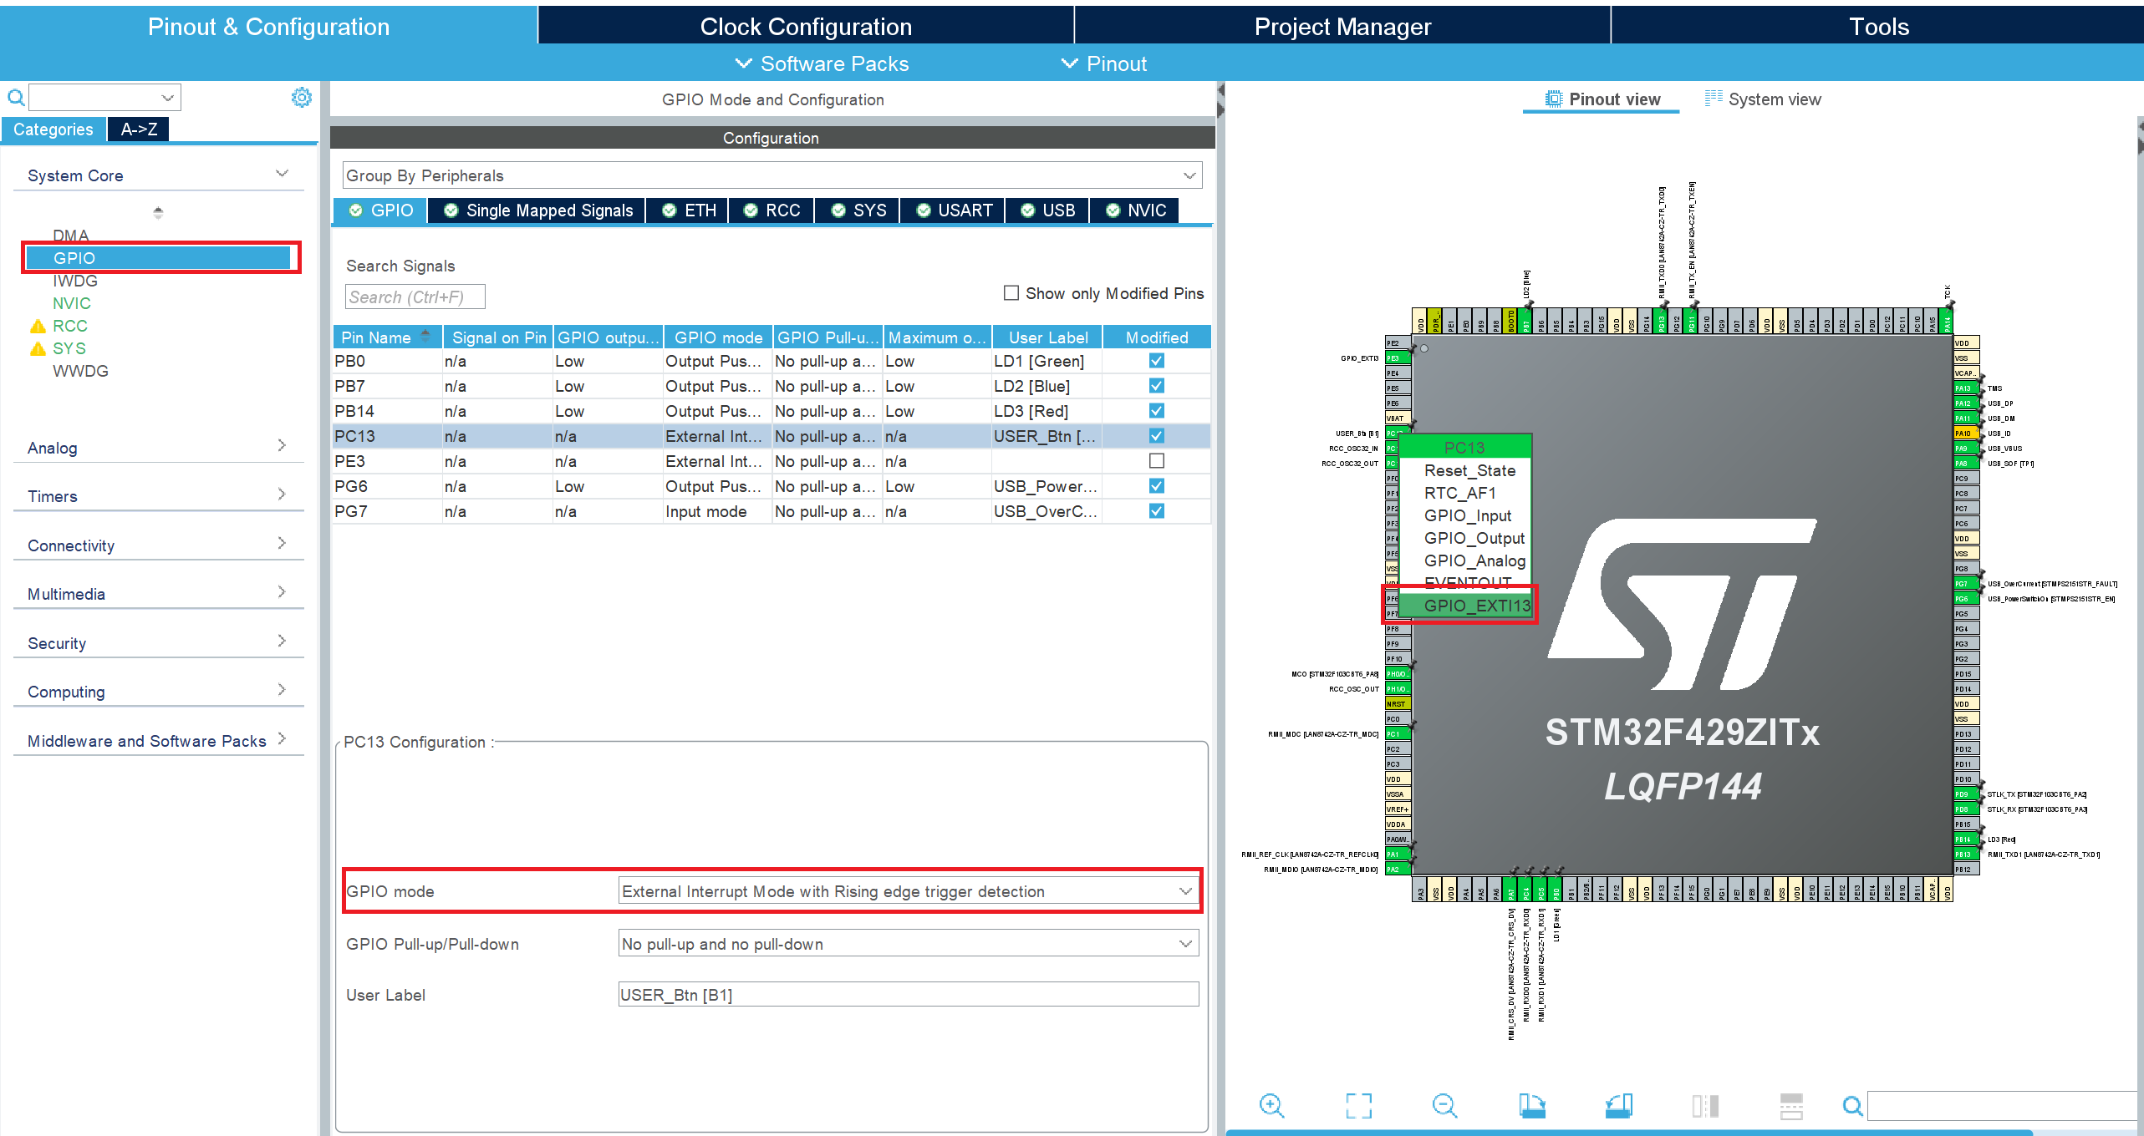
Task: Rotate the chip view clockwise
Action: [x=1531, y=1106]
